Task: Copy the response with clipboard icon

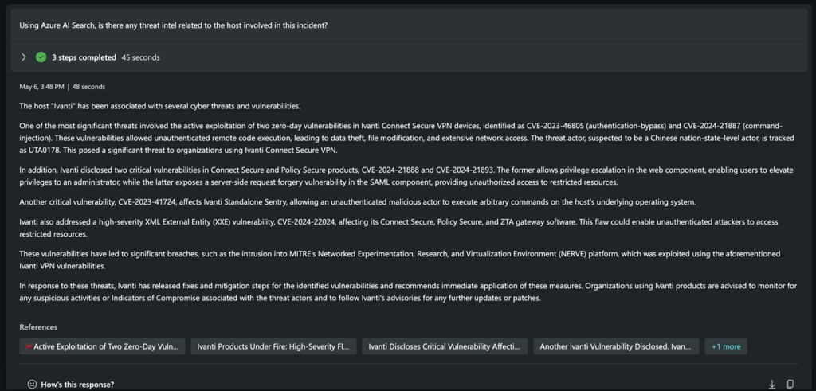Action: pyautogui.click(x=790, y=385)
